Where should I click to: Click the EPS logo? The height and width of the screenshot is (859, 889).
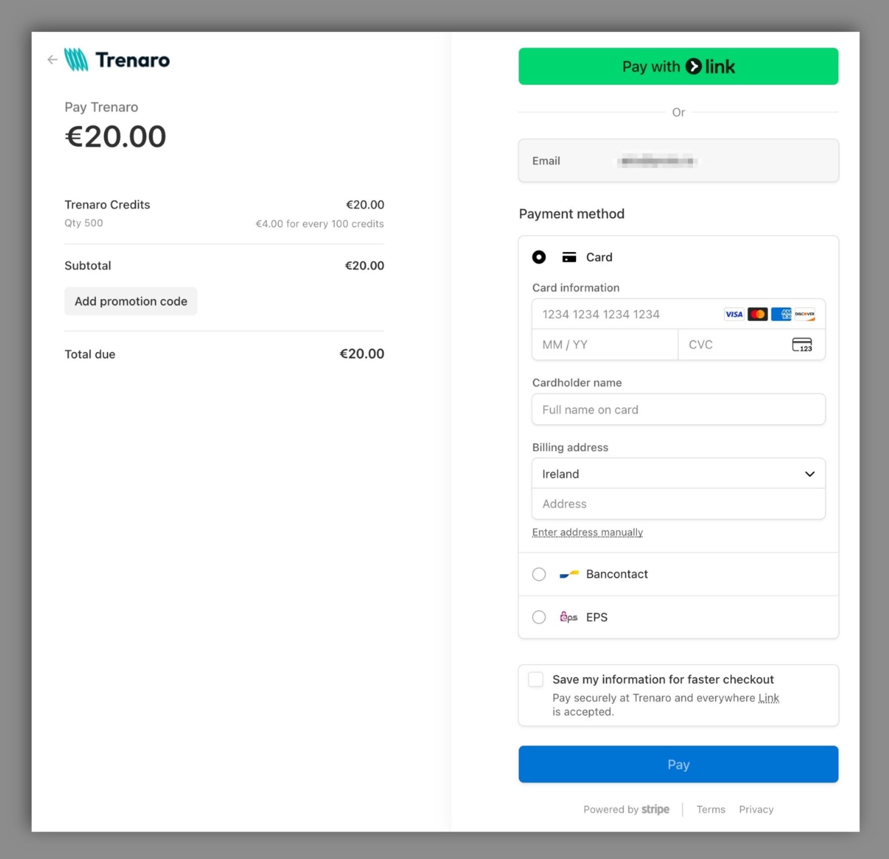click(x=569, y=617)
